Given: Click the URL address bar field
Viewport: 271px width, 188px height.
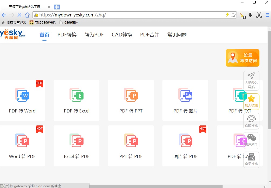Looking at the screenshot, I should click(129, 15).
